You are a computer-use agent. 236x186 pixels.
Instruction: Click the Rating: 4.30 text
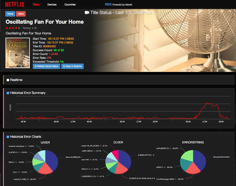(x=29, y=28)
